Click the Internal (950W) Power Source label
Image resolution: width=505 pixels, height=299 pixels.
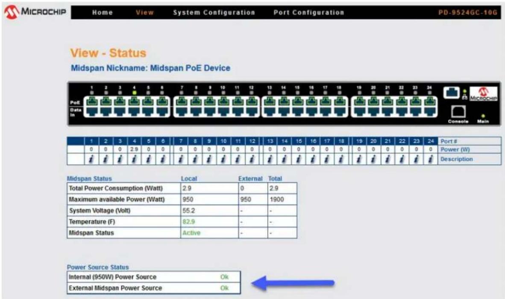112,277
